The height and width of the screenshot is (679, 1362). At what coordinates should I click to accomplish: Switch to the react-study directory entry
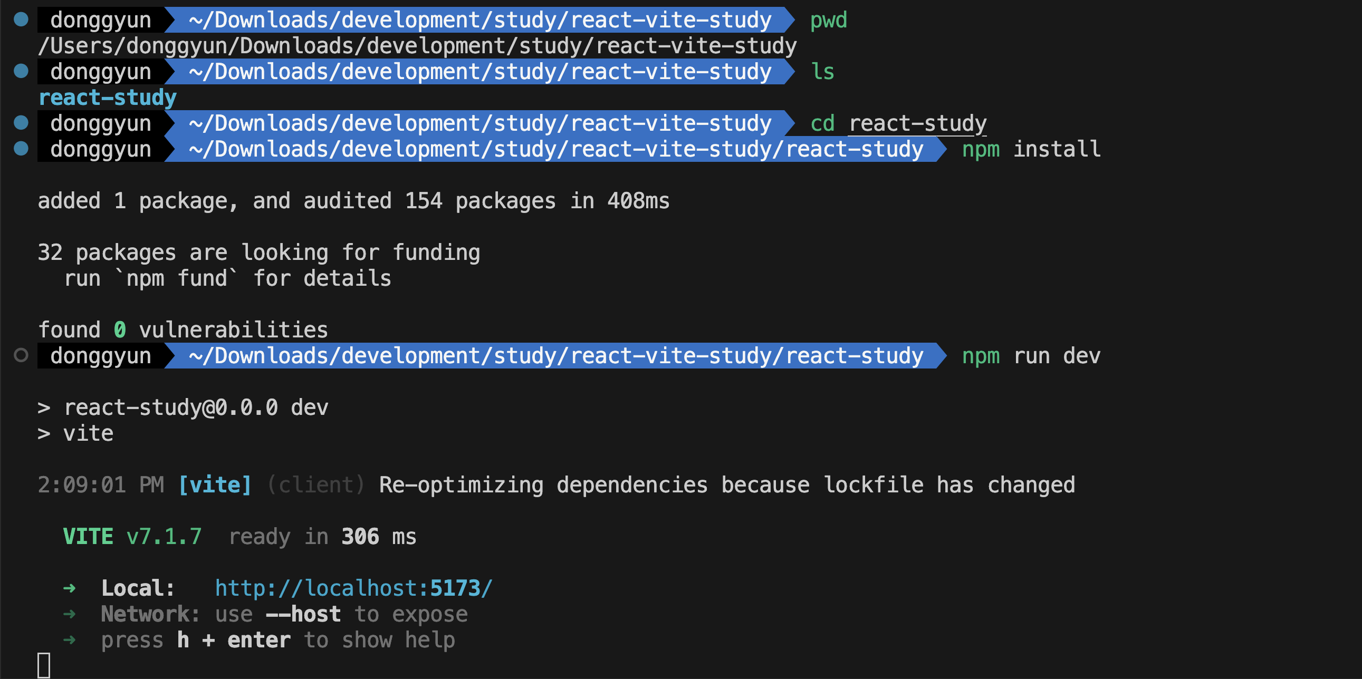(107, 96)
